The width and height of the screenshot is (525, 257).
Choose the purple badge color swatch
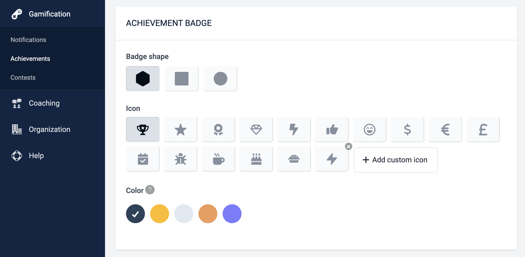click(232, 214)
